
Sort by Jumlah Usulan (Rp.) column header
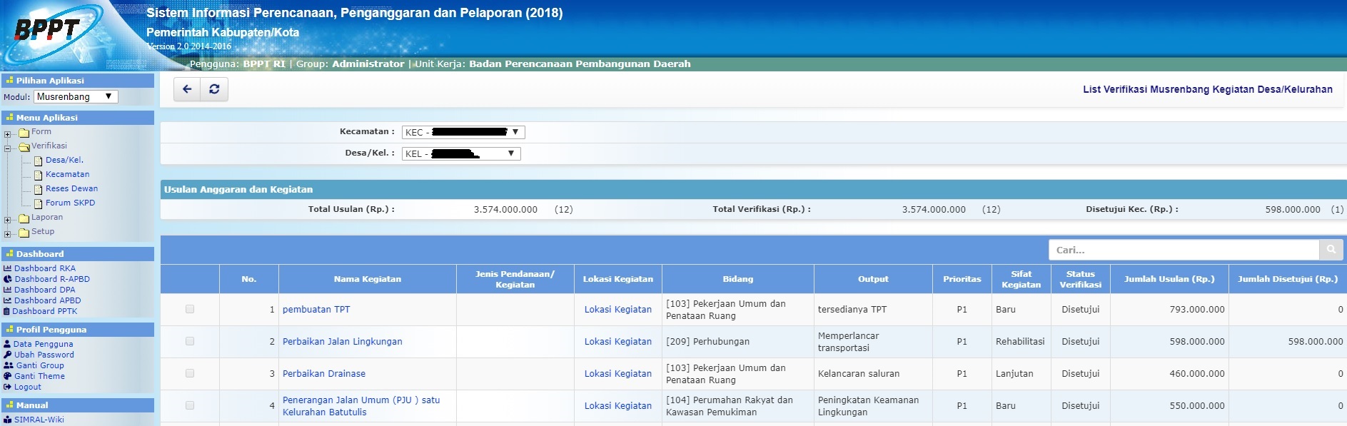point(1169,279)
